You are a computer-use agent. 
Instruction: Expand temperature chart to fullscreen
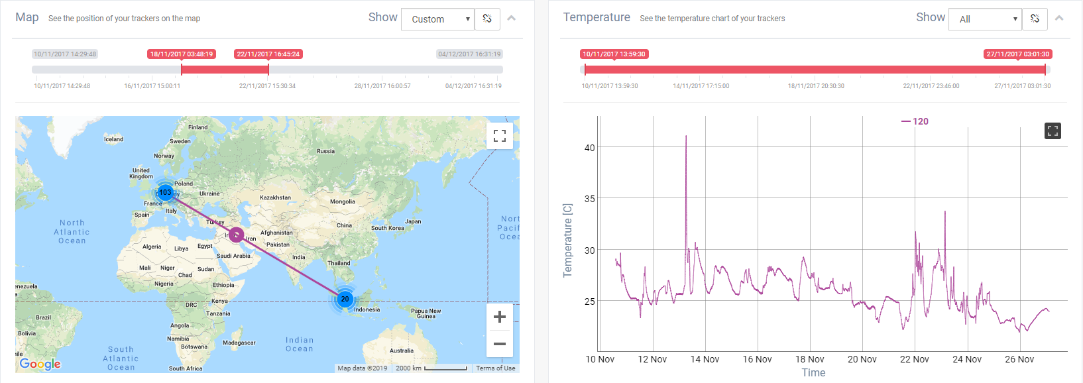tap(1053, 131)
